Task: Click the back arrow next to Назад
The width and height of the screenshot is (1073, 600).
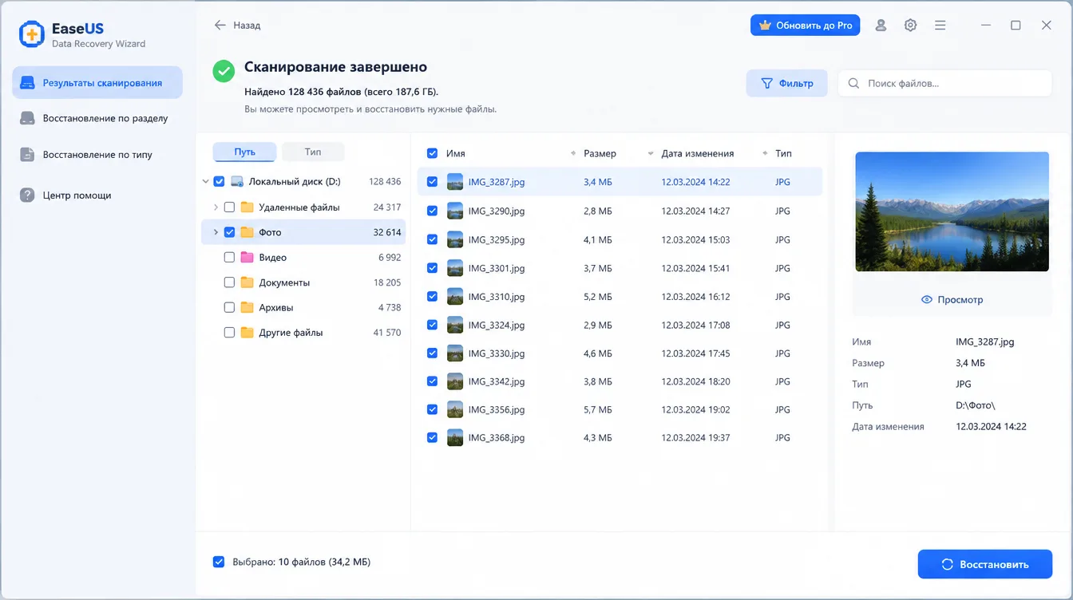Action: tap(220, 26)
